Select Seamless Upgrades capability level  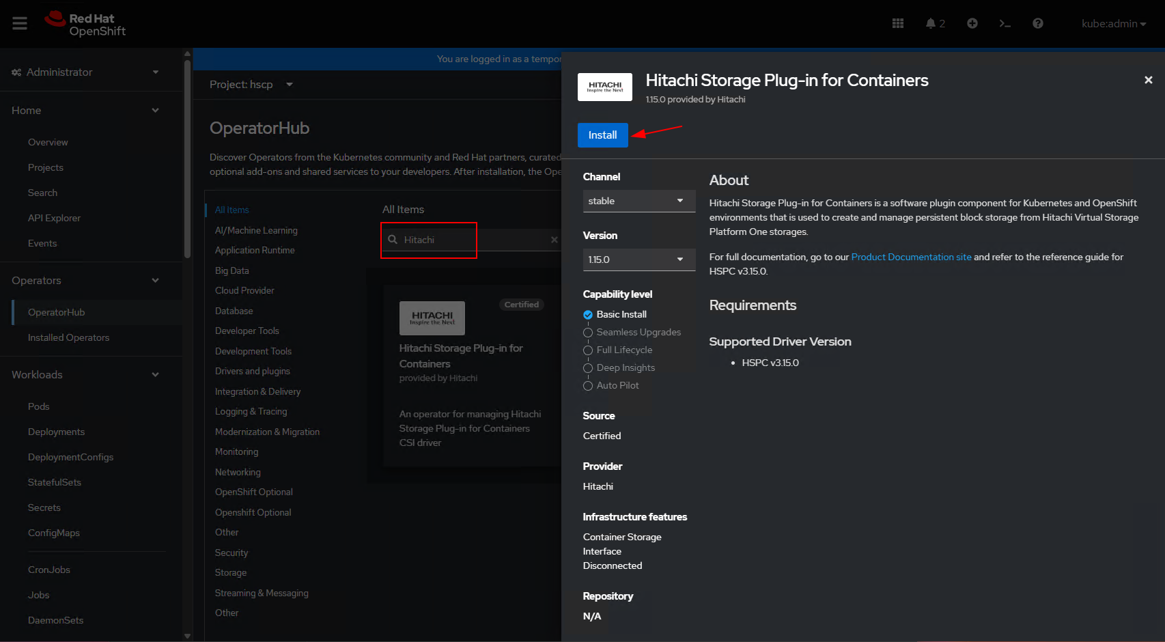(x=632, y=332)
